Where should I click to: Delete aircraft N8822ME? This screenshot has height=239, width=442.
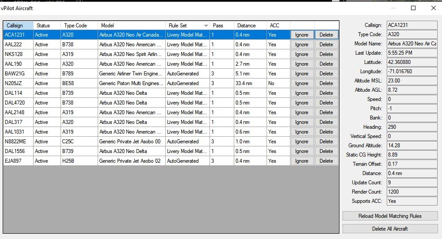coord(326,142)
